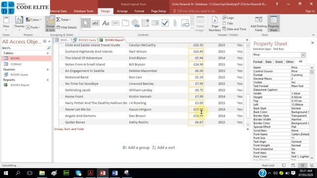317x178 pixels.
Task: Close the Group, Sort, and Total pane
Action: tap(248, 129)
